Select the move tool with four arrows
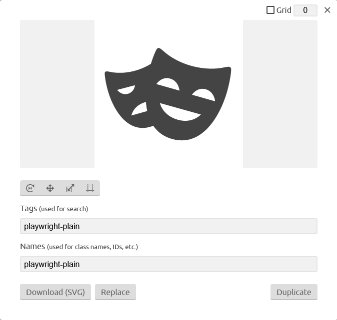This screenshot has height=320, width=337. 50,188
